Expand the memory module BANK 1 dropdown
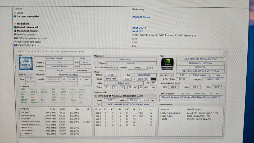The height and width of the screenshot is (143, 254). pyautogui.click(x=155, y=96)
